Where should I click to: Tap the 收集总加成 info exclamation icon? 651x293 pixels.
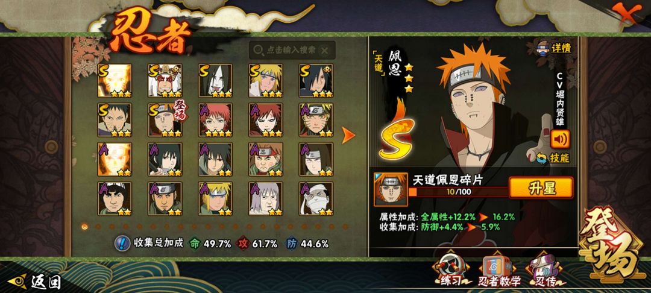coord(122,244)
